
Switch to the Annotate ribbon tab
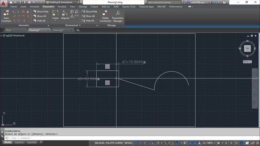(35, 6)
